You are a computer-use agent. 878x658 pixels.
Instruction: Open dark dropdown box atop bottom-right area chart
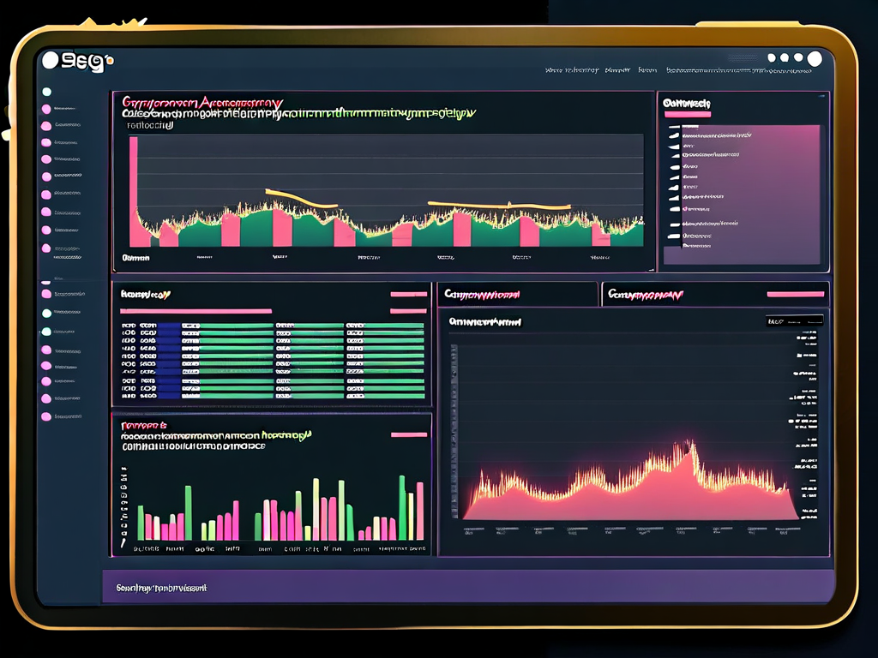[x=794, y=320]
